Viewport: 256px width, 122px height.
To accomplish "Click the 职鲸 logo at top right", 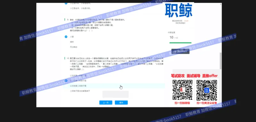I will [179, 10].
